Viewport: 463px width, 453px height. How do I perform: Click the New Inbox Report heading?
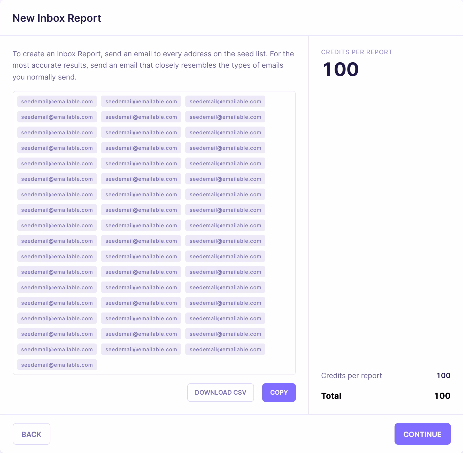pyautogui.click(x=57, y=18)
